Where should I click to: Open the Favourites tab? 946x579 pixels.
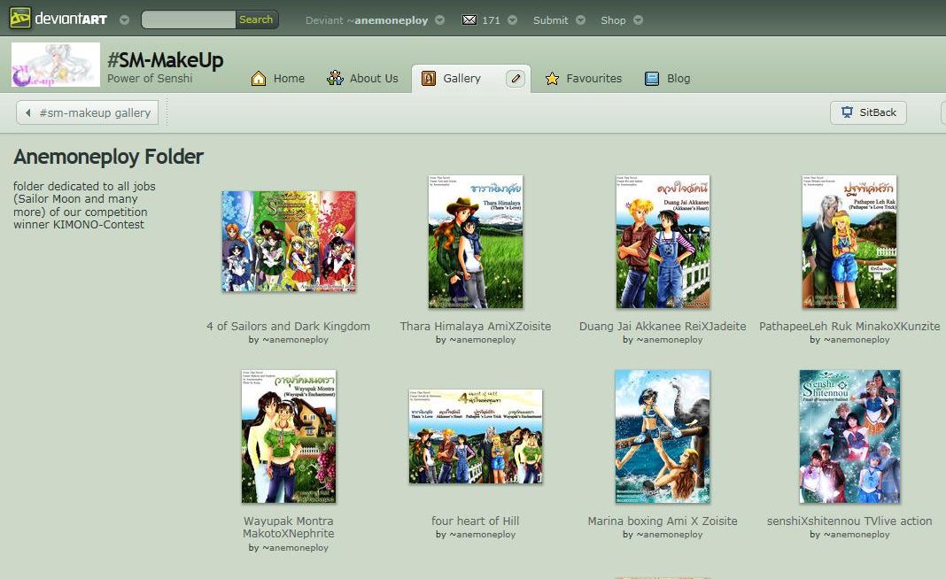tap(593, 79)
